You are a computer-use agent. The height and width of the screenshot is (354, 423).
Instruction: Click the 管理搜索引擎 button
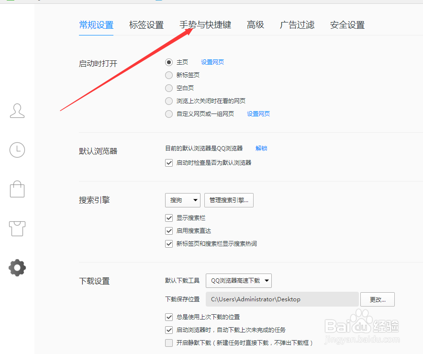[x=229, y=200]
